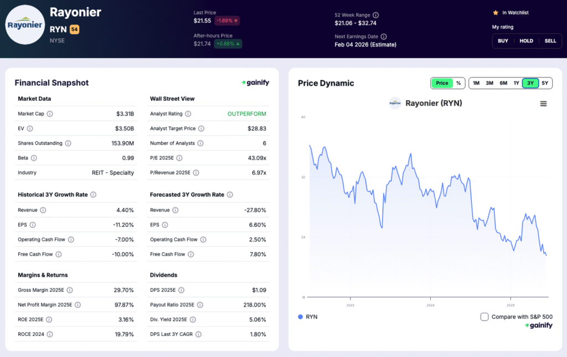Click the gainify logo under the price chart

pos(538,326)
